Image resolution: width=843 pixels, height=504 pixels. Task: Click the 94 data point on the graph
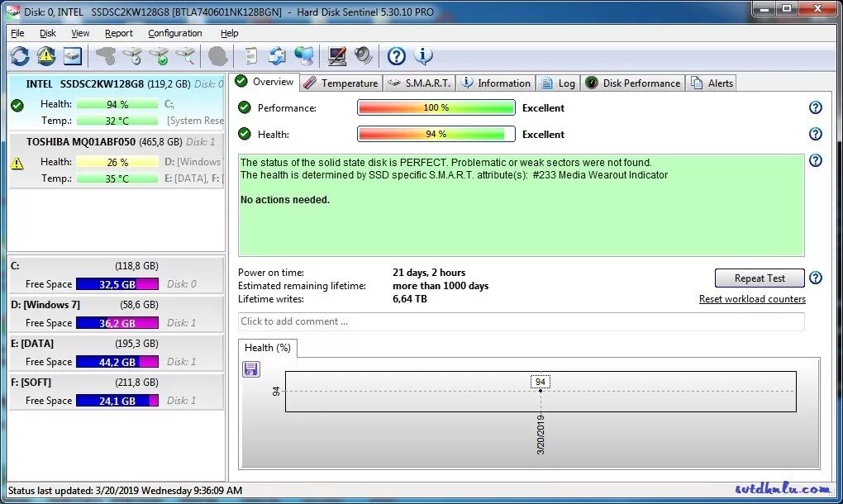click(x=541, y=391)
